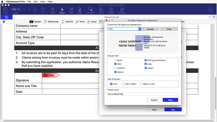Click the Browse button
The image size is (217, 122).
tap(151, 29)
